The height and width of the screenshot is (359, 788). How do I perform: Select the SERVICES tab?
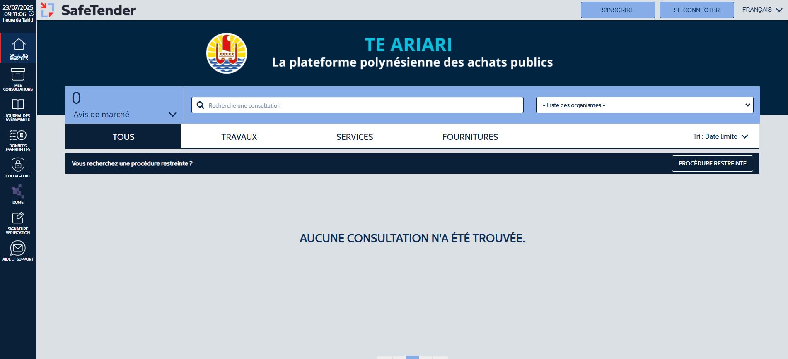[x=355, y=136]
